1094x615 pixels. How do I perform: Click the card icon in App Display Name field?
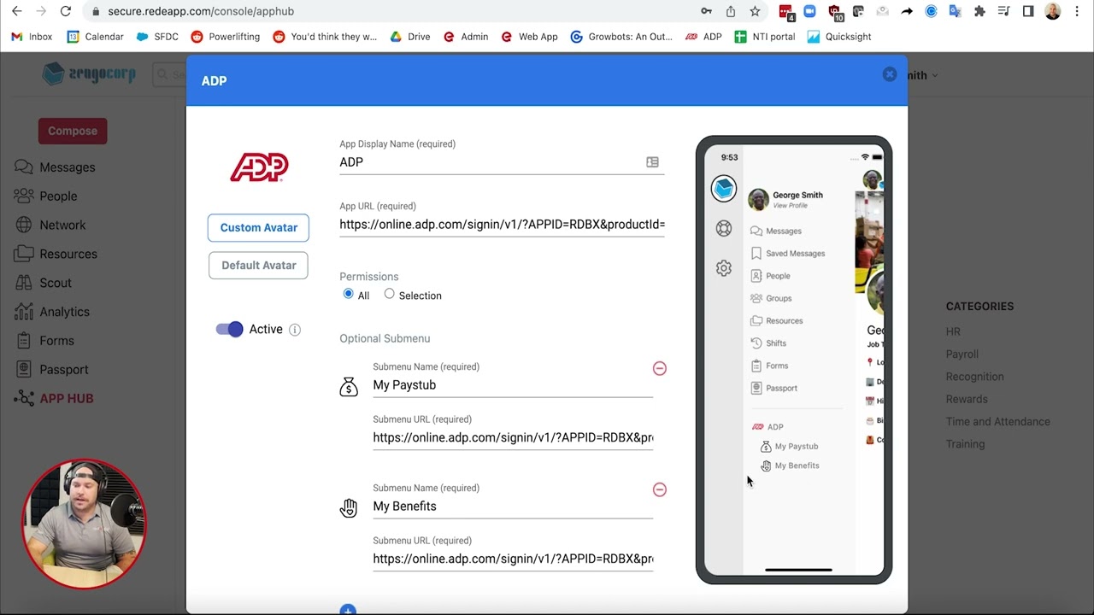[653, 162]
